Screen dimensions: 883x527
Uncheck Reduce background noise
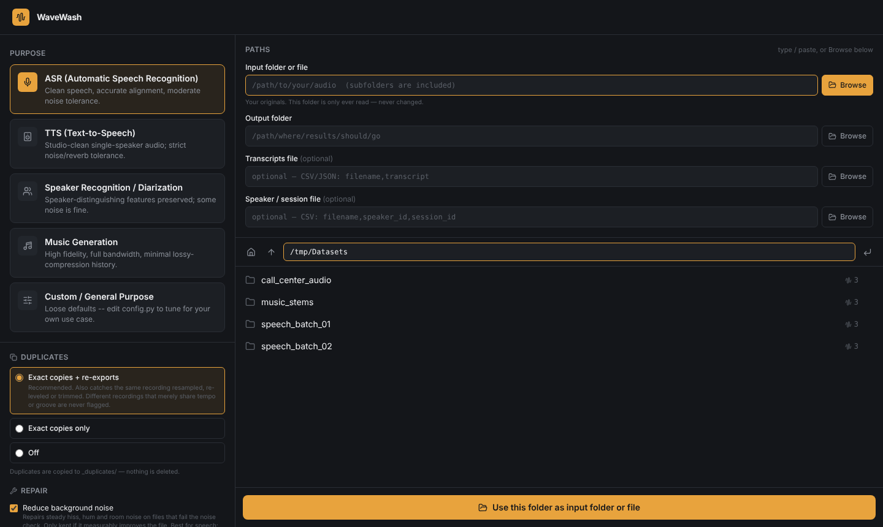[x=13, y=508]
